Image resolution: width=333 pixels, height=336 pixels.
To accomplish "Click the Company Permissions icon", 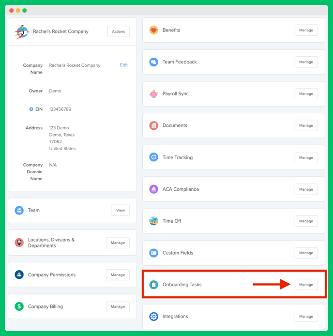I will (19, 275).
